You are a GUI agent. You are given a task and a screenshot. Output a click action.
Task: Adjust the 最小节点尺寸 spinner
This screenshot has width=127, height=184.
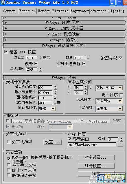pos(55,93)
